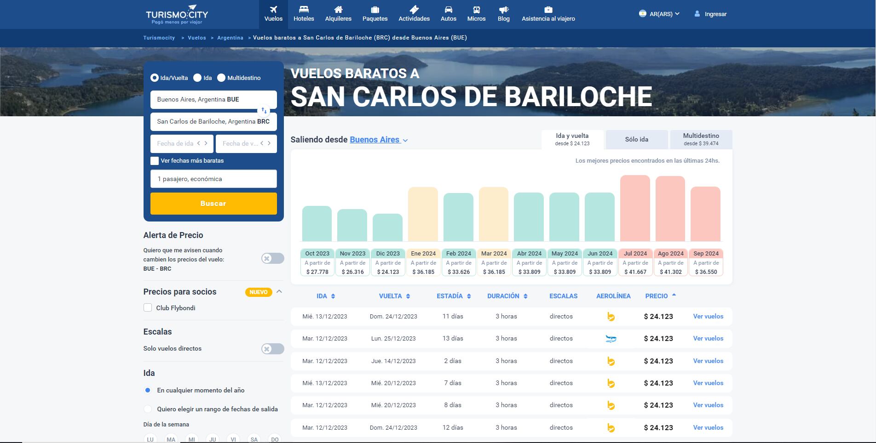Select Ida/Vuelta trip type
Viewport: 876px width, 443px height.
[x=155, y=78]
